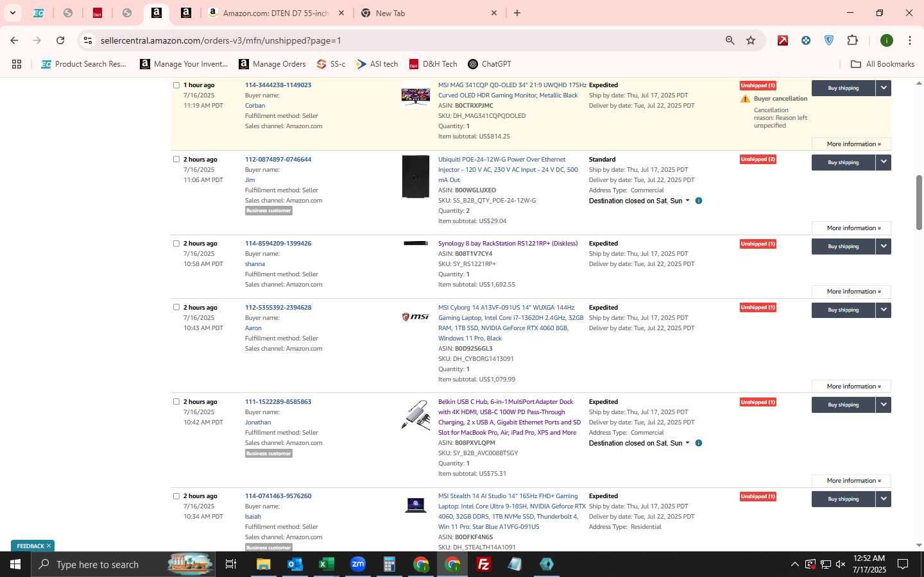This screenshot has height=577, width=924.
Task: Expand More information for MSI Cyborg order
Action: click(x=851, y=387)
